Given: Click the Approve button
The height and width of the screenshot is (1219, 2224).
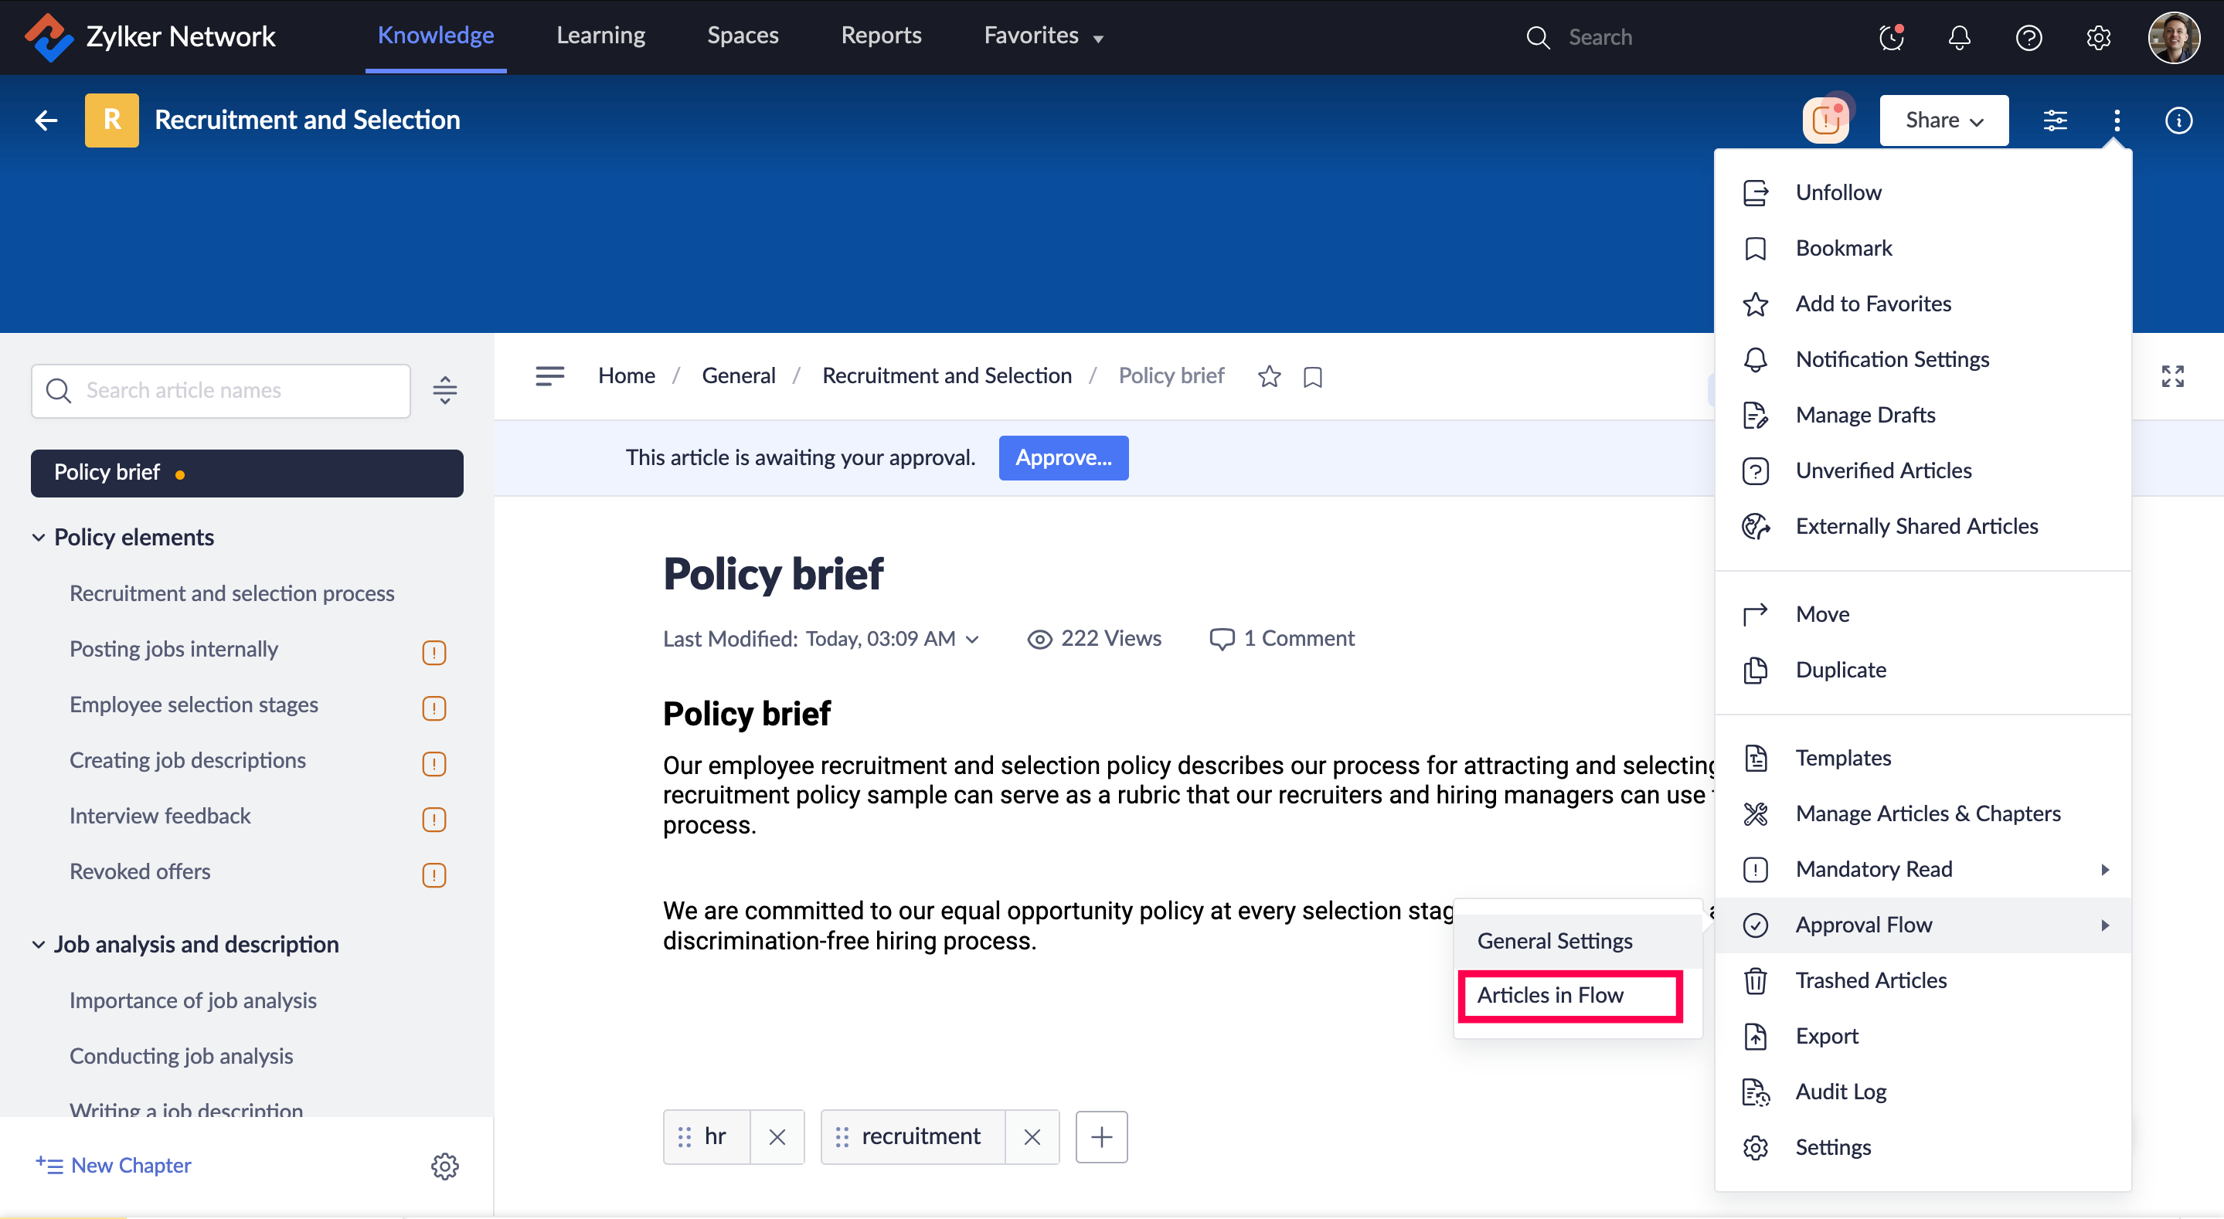Looking at the screenshot, I should (x=1063, y=457).
